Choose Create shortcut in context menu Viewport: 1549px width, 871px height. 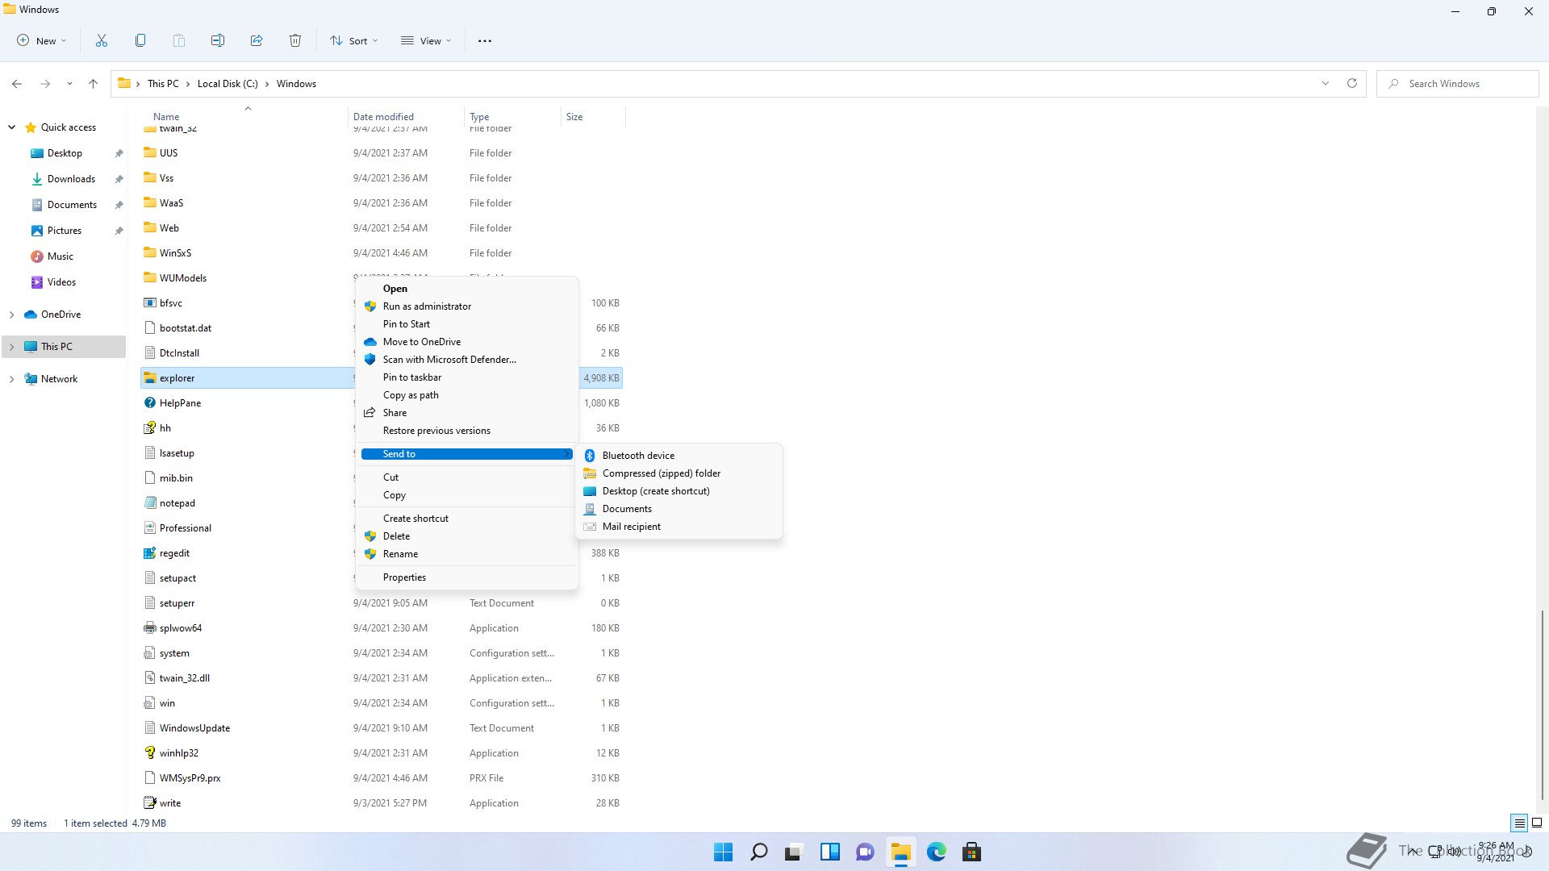click(466, 519)
